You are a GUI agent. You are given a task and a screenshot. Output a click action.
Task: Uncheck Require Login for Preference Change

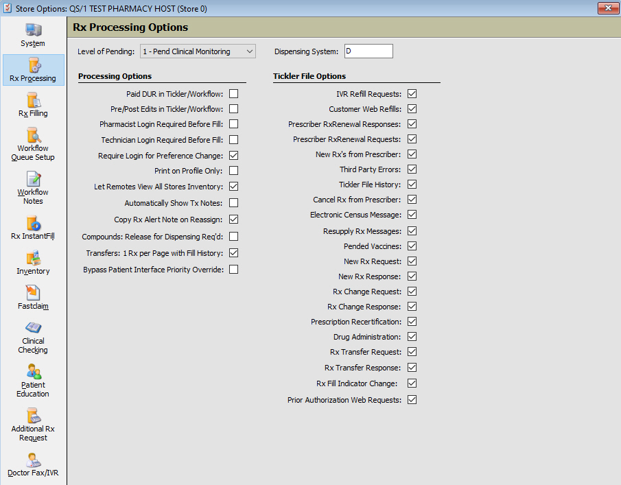[234, 155]
